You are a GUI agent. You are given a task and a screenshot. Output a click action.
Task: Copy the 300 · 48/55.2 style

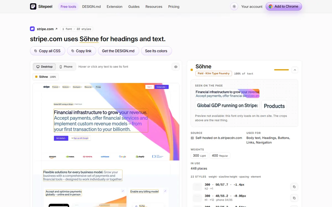294,198
